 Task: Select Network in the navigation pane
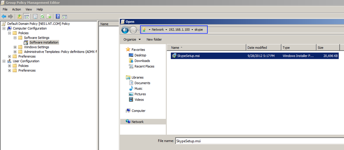(143, 122)
